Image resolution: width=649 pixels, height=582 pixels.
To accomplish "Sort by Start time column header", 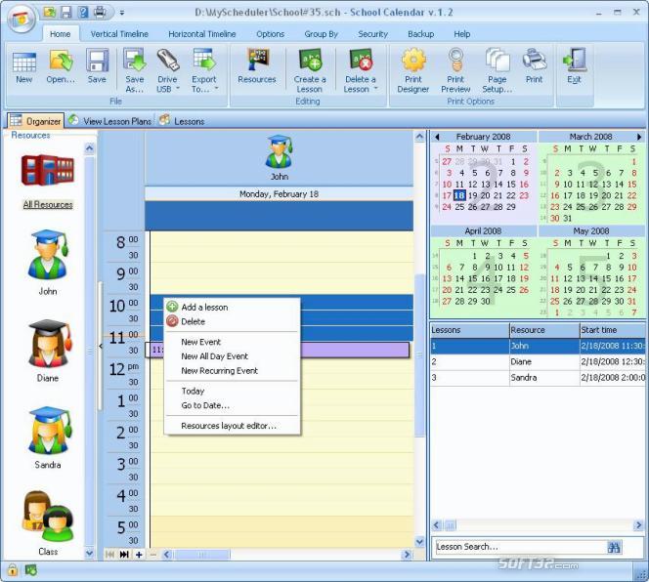I will click(x=612, y=330).
